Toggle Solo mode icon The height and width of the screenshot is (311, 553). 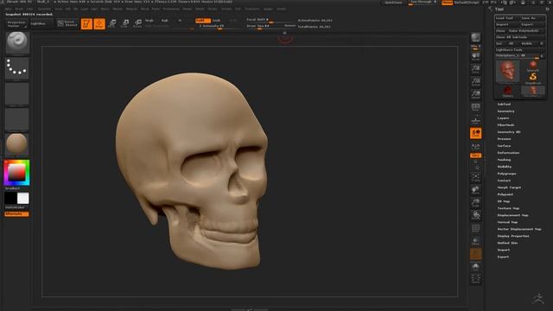click(475, 266)
